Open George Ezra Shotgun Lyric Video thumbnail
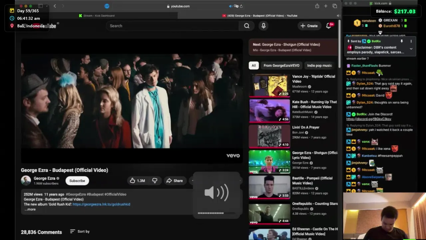This screenshot has height=240, width=426. click(x=270, y=162)
